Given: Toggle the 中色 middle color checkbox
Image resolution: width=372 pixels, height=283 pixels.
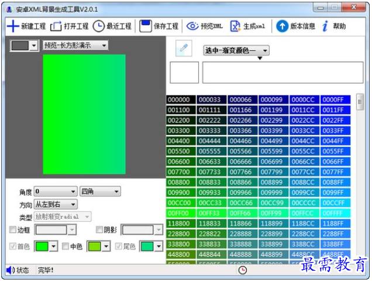Looking at the screenshot, I should (66, 246).
